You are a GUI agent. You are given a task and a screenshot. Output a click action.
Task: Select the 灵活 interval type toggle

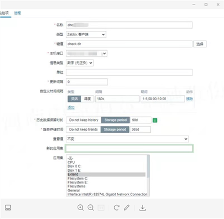[74, 99]
